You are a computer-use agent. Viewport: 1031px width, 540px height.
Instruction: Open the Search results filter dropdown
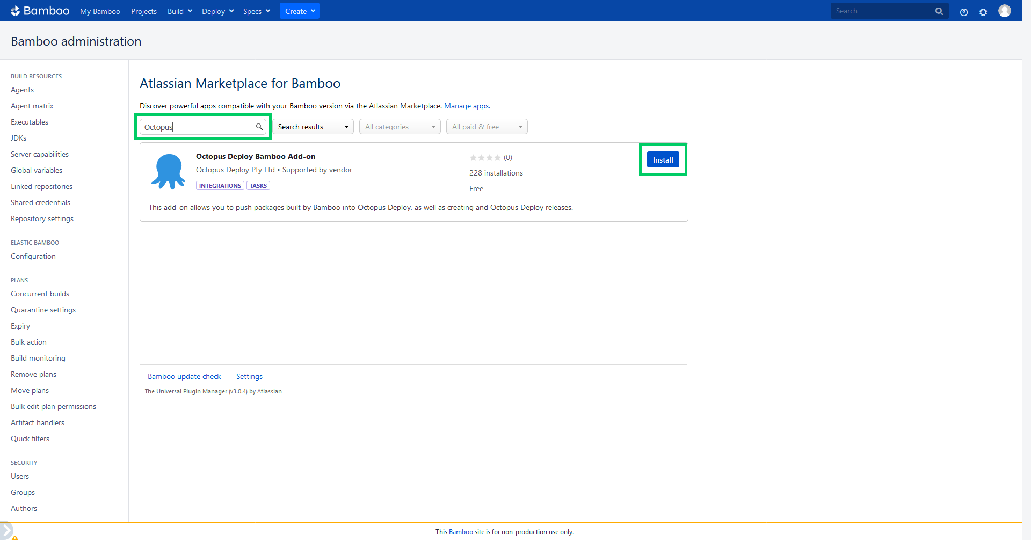313,127
